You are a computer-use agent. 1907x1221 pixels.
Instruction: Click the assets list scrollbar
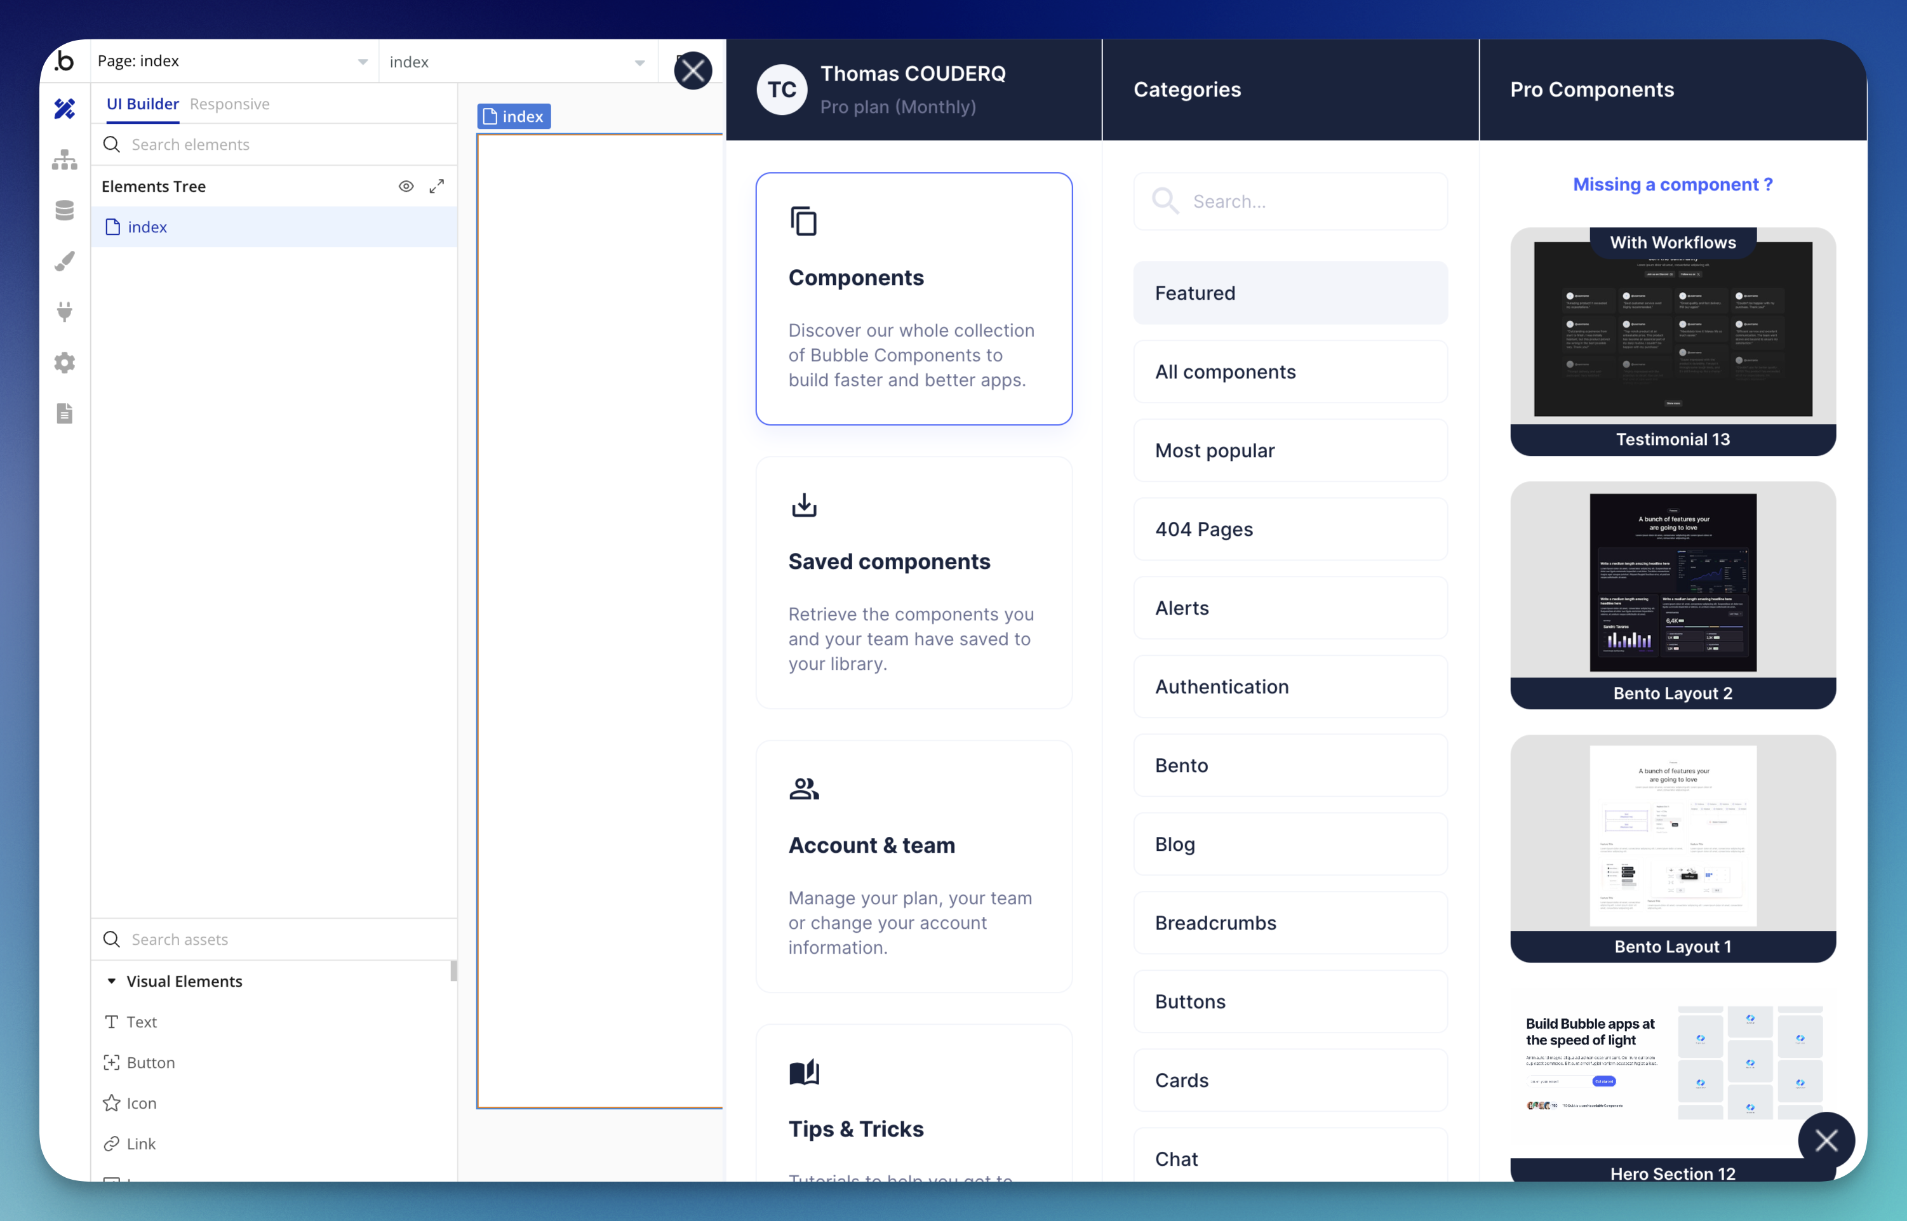[x=453, y=970]
